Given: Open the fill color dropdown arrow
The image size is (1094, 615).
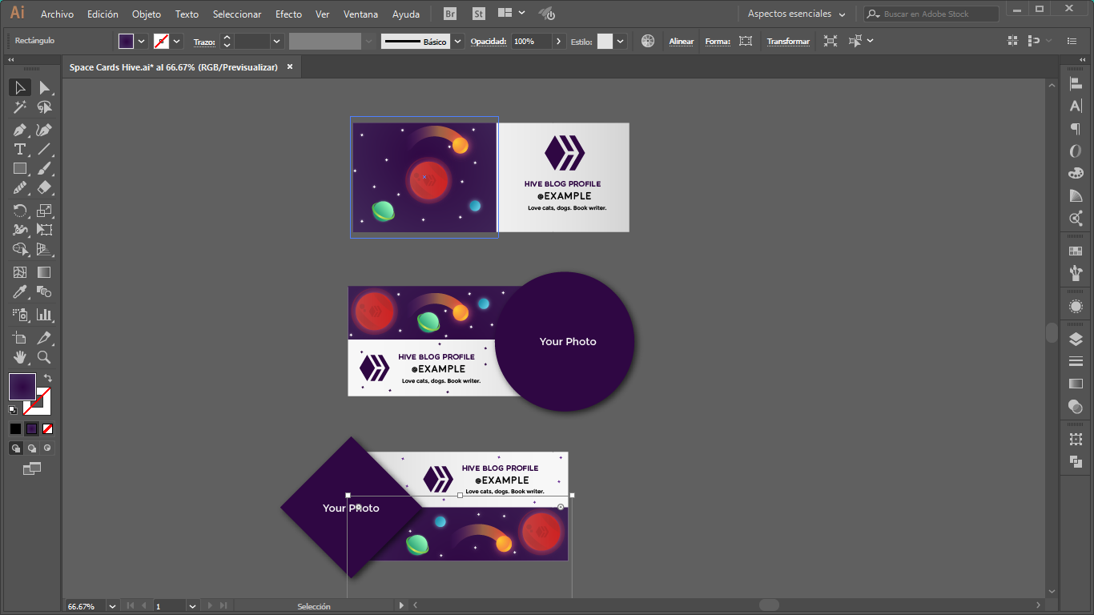Looking at the screenshot, I should [142, 41].
